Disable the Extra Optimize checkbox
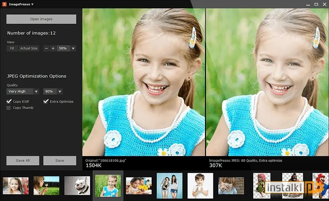The height and width of the screenshot is (201, 329). click(x=46, y=101)
